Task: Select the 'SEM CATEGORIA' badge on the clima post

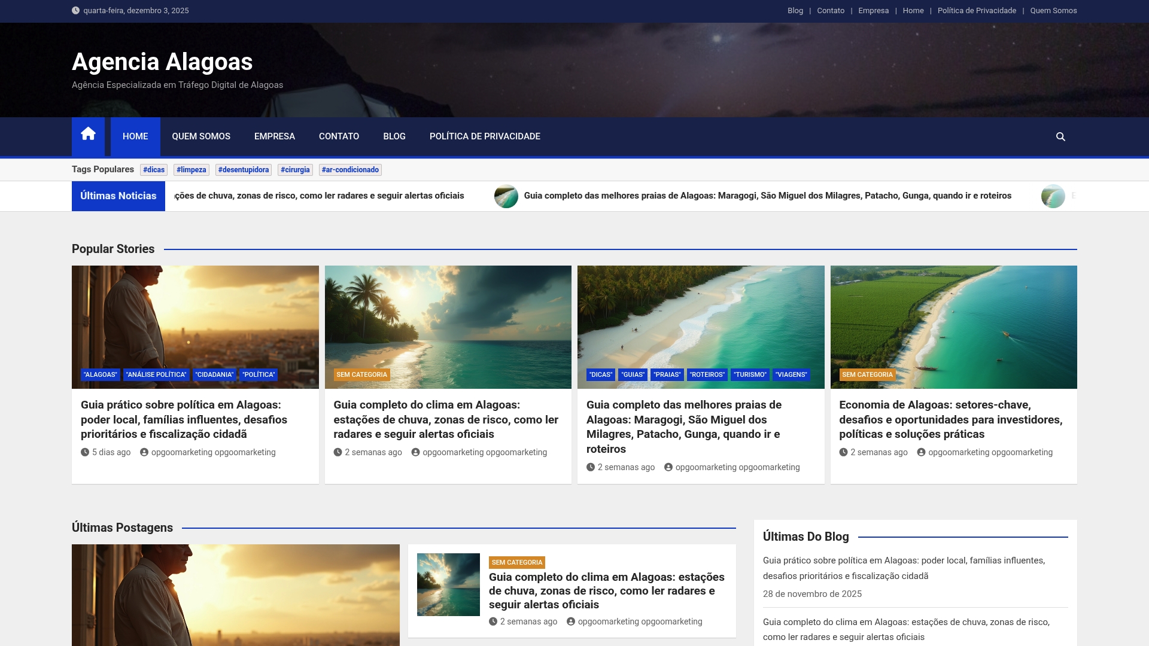Action: pyautogui.click(x=361, y=374)
